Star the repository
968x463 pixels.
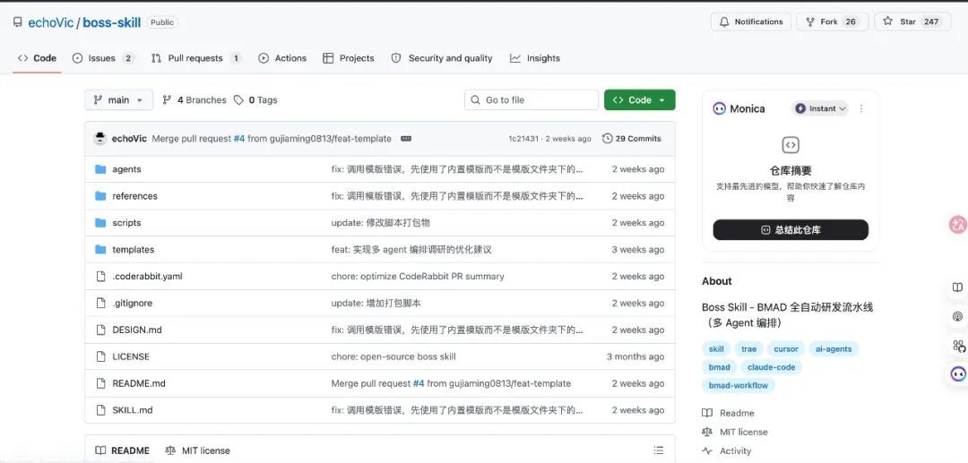coord(912,21)
